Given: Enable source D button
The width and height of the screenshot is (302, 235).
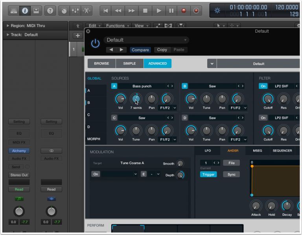Looking at the screenshot, I should [x=185, y=118].
